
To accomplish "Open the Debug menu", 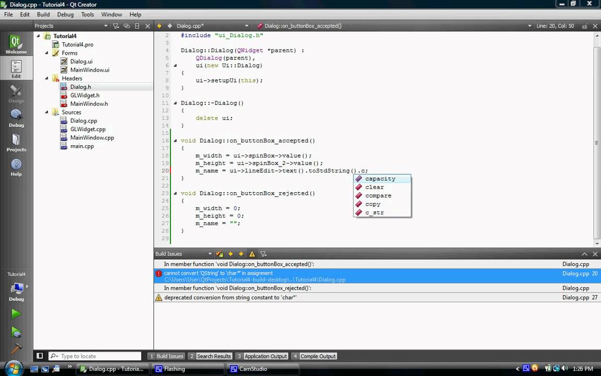I will [65, 14].
